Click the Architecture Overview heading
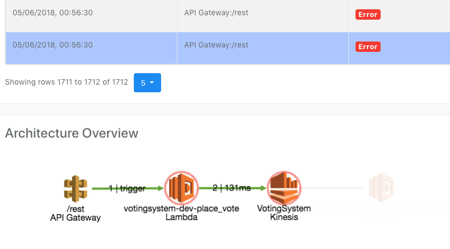The height and width of the screenshot is (249, 450). [x=72, y=133]
